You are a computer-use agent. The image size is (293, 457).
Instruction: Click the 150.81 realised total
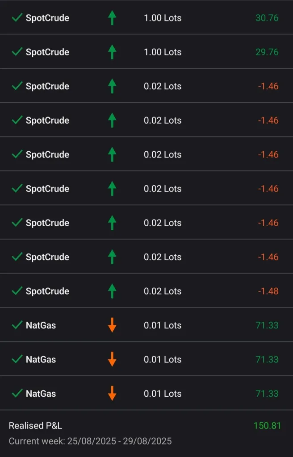coord(267,425)
